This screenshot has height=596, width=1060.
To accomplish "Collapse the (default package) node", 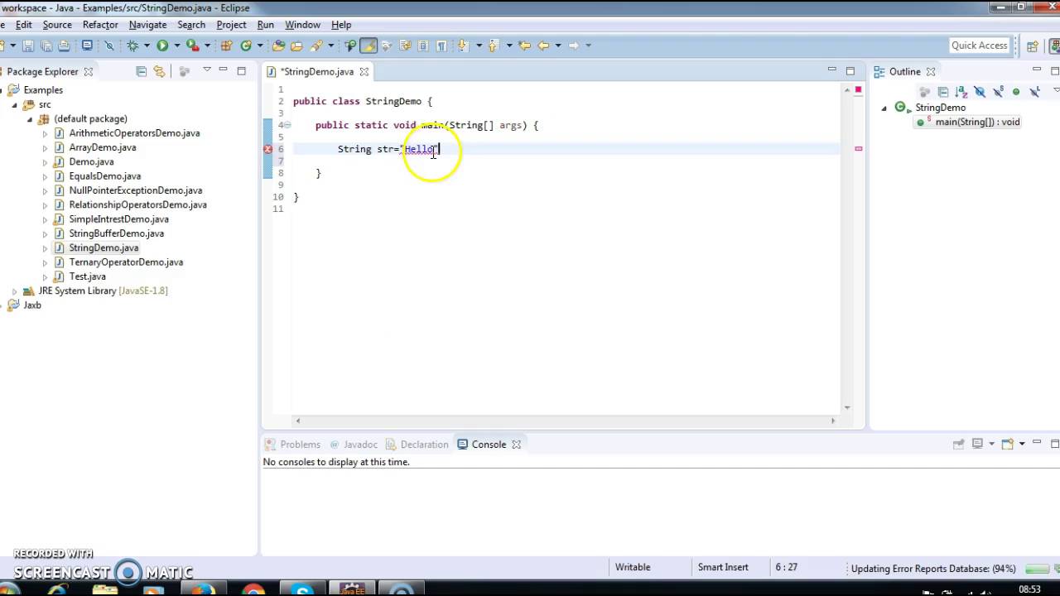I will point(30,119).
